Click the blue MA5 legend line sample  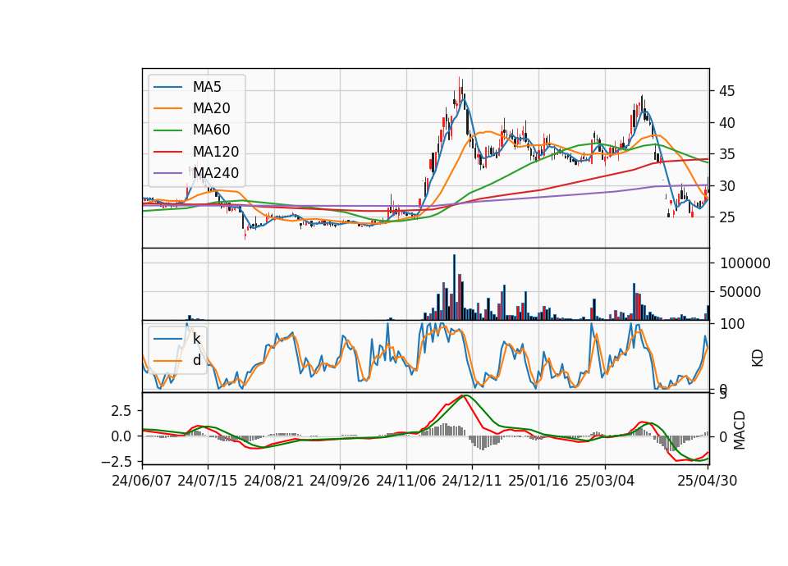[167, 87]
